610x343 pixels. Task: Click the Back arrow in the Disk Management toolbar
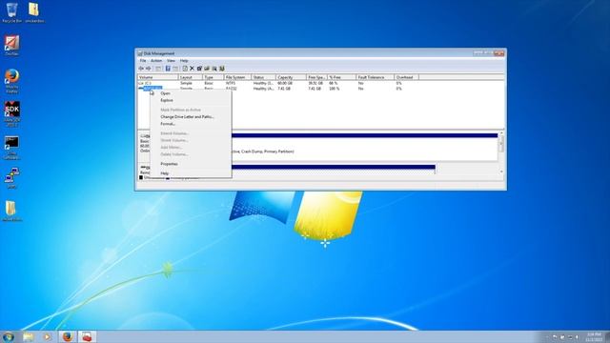[x=141, y=69]
